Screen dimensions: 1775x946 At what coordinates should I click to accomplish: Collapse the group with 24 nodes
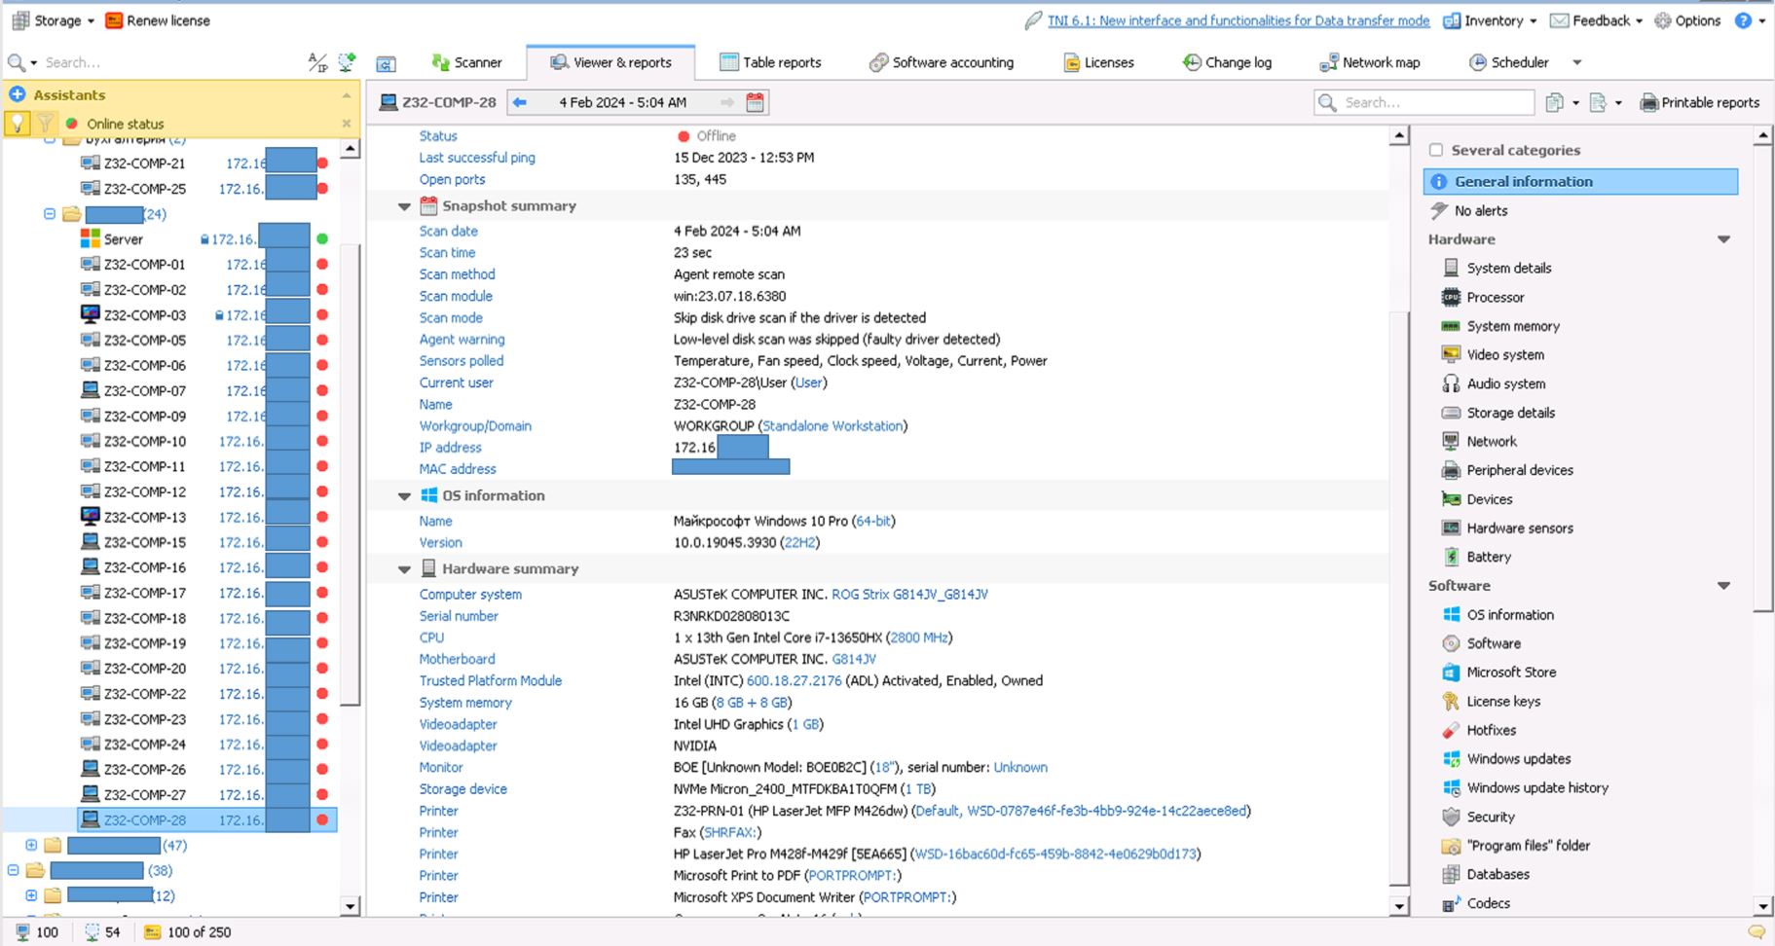pos(50,214)
